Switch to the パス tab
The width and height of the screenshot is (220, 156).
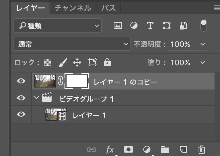[108, 8]
